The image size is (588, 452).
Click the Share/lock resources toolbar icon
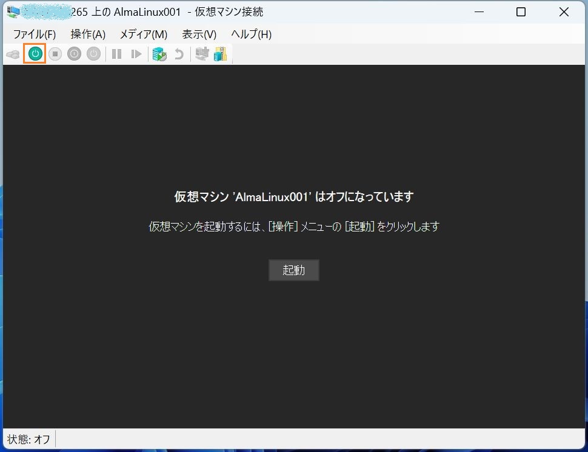coord(221,54)
